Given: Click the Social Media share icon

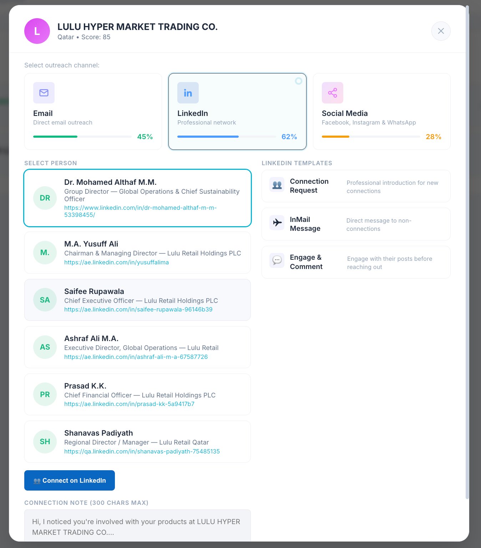Looking at the screenshot, I should (x=333, y=93).
